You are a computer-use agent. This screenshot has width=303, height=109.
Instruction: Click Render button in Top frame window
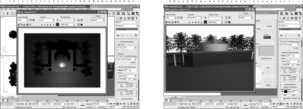pyautogui.click(x=98, y=16)
